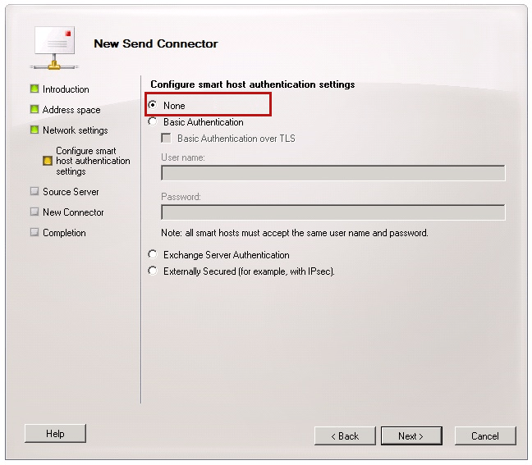The image size is (532, 465).
Task: Click gray step icon beside Completion
Action: pos(34,232)
